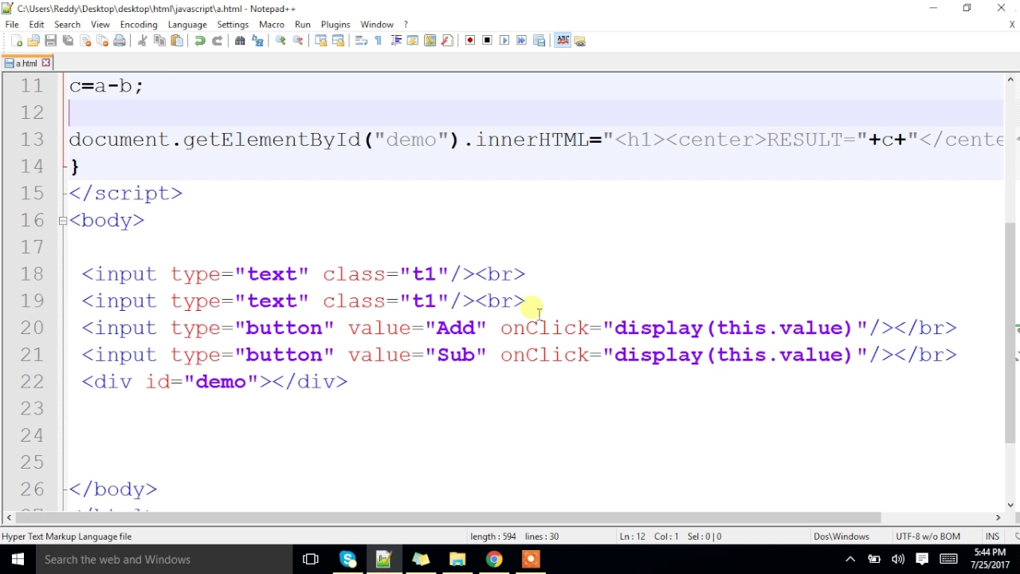Image resolution: width=1020 pixels, height=574 pixels.
Task: Click the closing </script> tag
Action: [126, 193]
